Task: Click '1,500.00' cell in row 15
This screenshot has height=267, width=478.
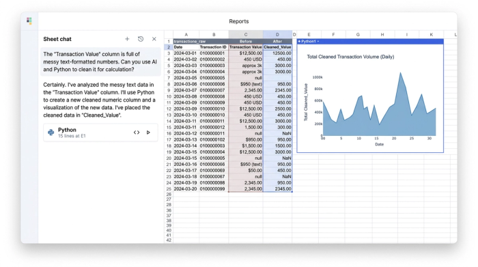Action: pyautogui.click(x=246, y=128)
